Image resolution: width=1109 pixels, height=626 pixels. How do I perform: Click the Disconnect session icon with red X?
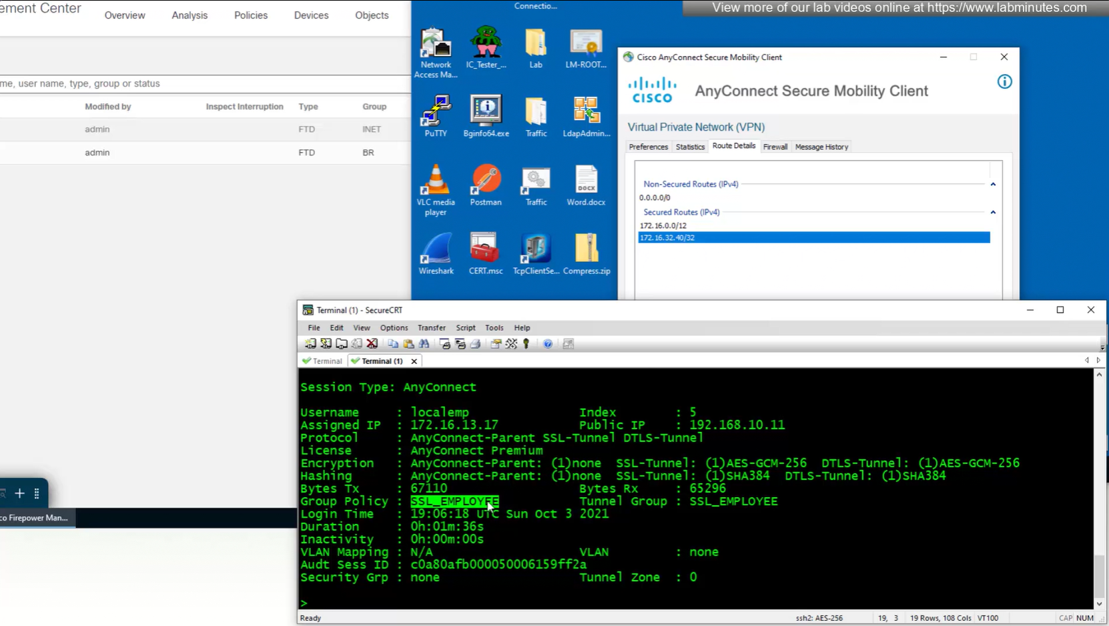[372, 344]
